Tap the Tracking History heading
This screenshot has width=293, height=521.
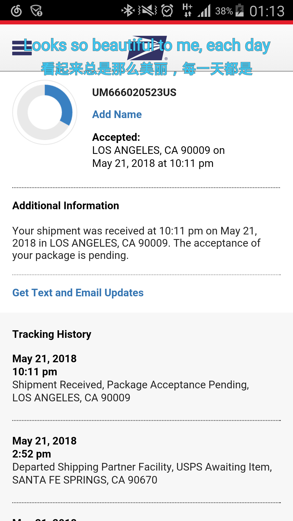(52, 334)
